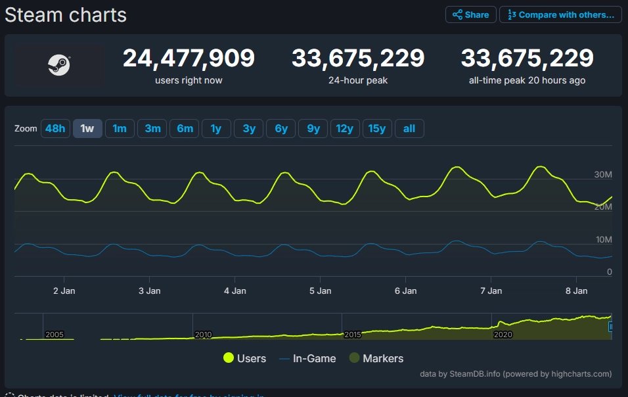Image resolution: width=628 pixels, height=397 pixels.
Task: Select the 12y zoom button
Action: [x=345, y=129]
